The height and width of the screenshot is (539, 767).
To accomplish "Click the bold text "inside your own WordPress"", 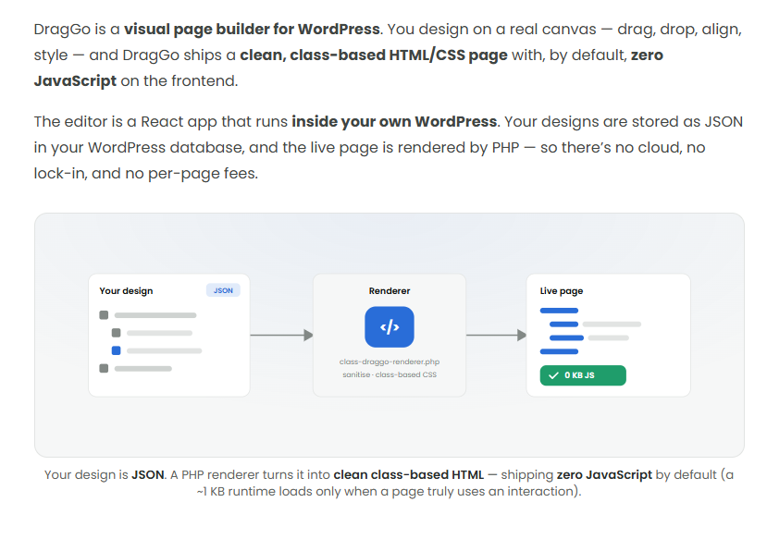I will click(394, 121).
